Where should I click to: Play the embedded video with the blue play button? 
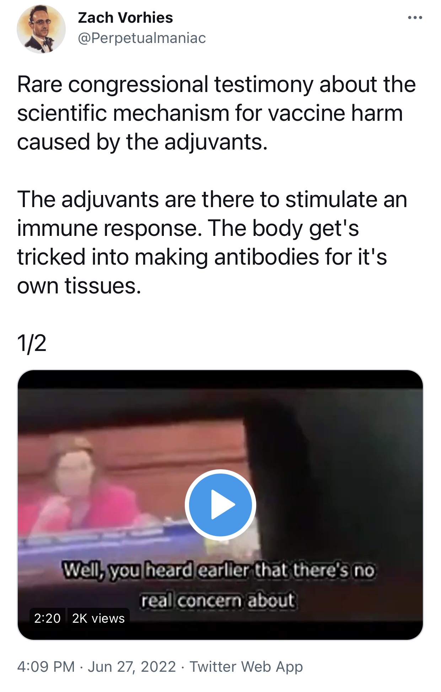pyautogui.click(x=220, y=504)
